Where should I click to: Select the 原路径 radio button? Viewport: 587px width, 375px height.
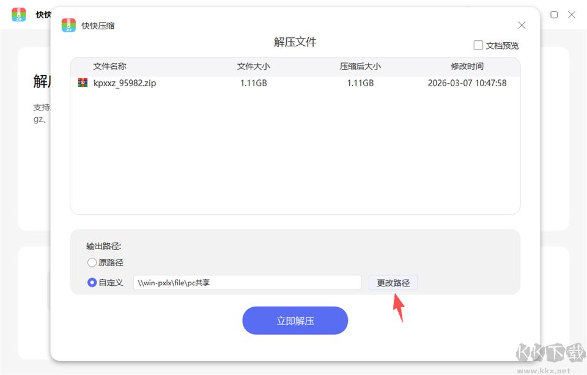92,262
